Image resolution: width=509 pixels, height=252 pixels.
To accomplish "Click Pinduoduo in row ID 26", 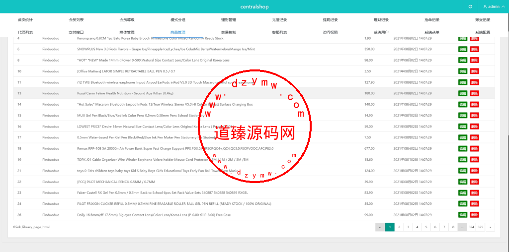I will (x=51, y=215).
